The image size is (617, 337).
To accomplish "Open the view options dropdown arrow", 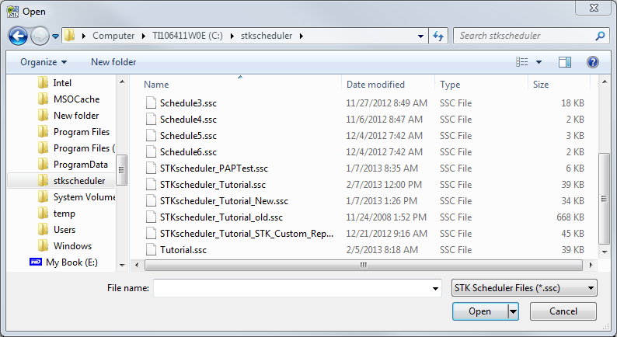I will (x=539, y=62).
